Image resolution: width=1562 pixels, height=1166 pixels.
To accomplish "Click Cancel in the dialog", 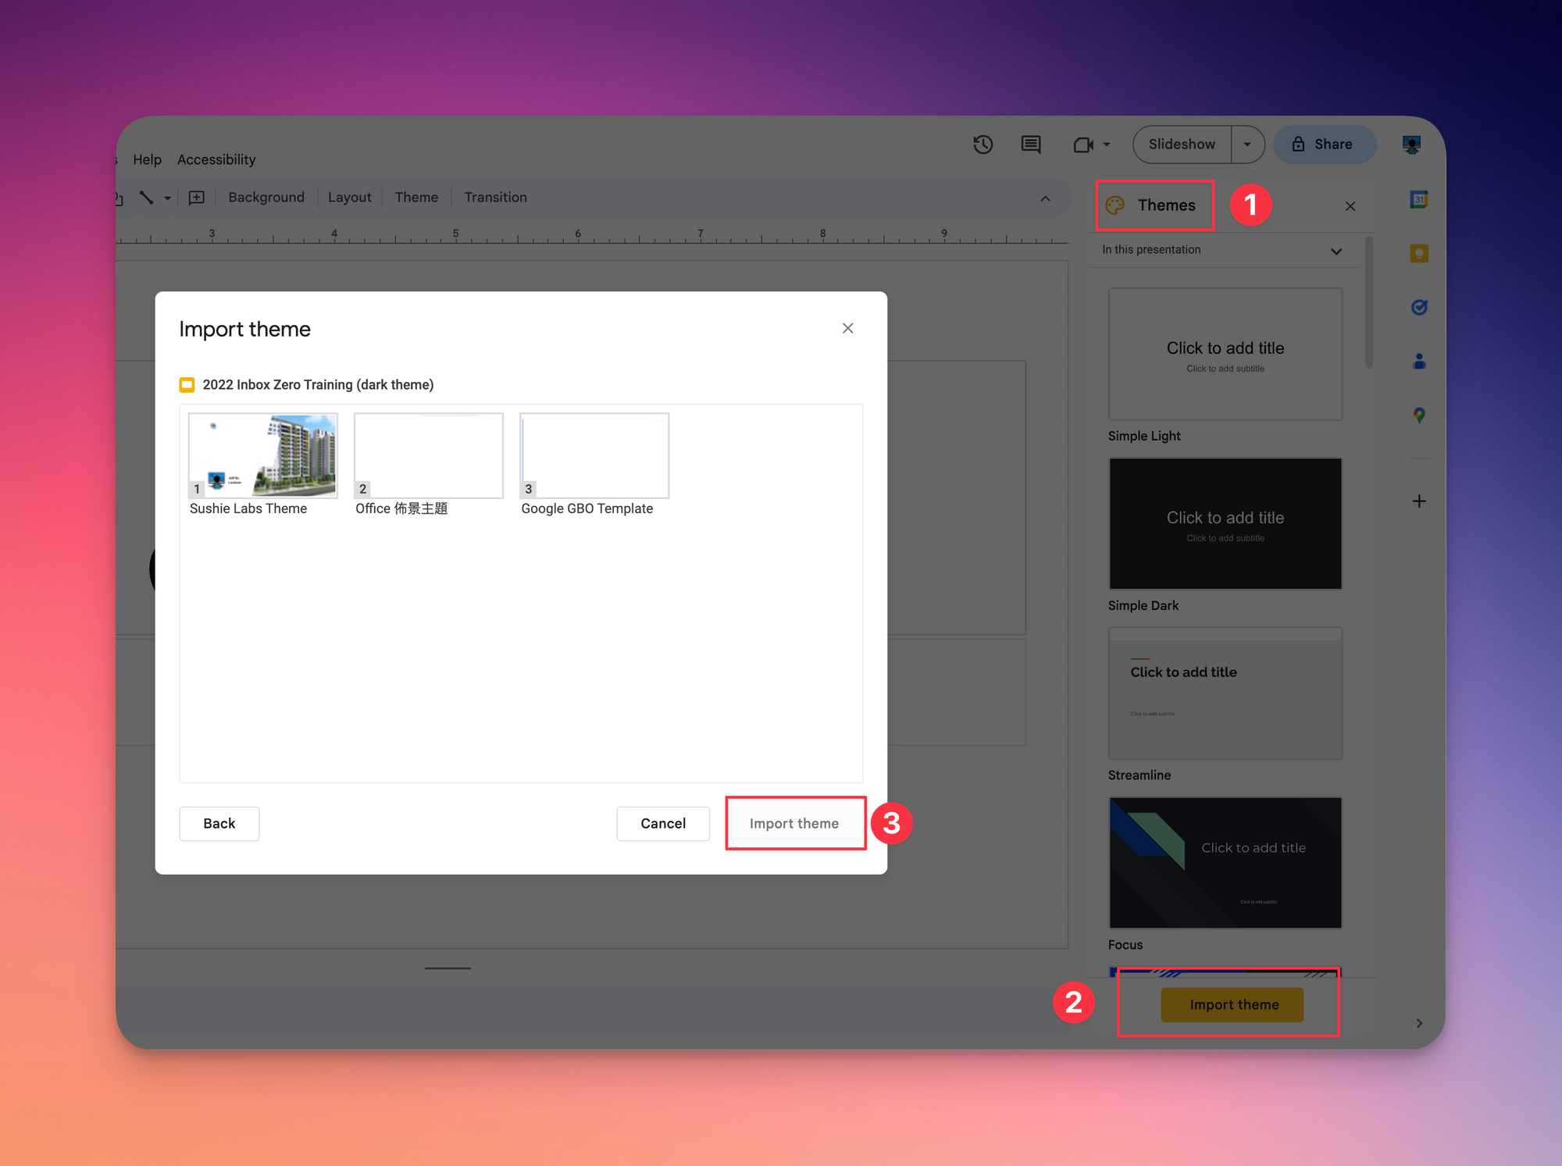I will coord(663,823).
